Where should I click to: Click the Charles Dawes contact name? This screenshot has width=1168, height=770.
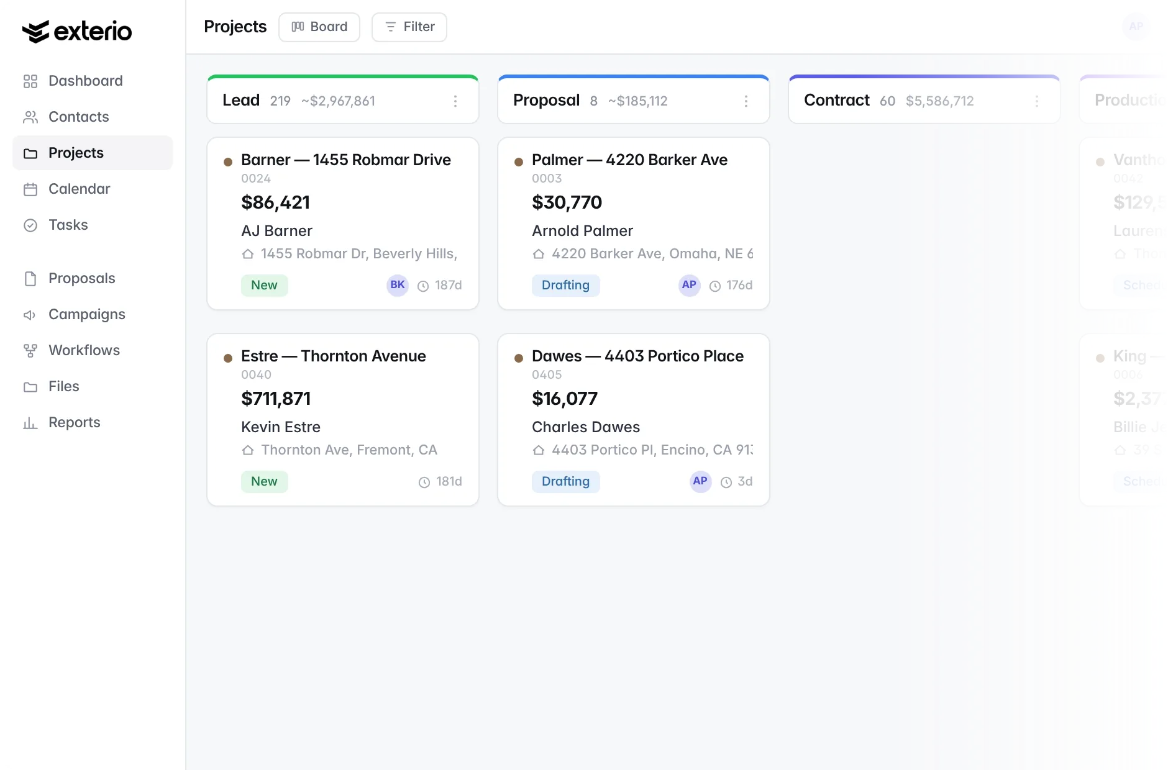(x=586, y=427)
